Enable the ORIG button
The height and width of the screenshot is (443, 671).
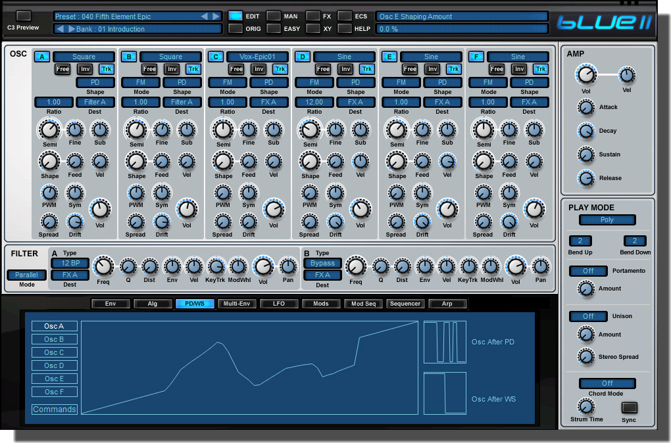click(x=235, y=28)
